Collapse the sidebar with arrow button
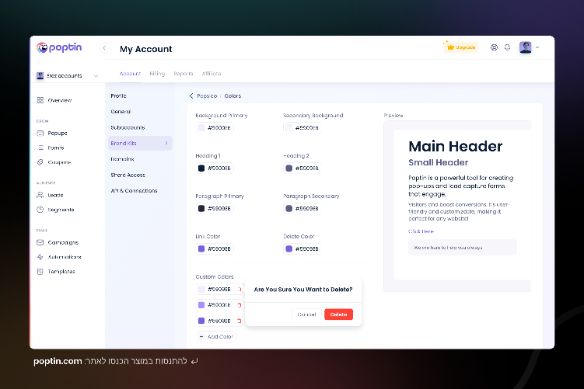This screenshot has width=584, height=389. pyautogui.click(x=104, y=48)
